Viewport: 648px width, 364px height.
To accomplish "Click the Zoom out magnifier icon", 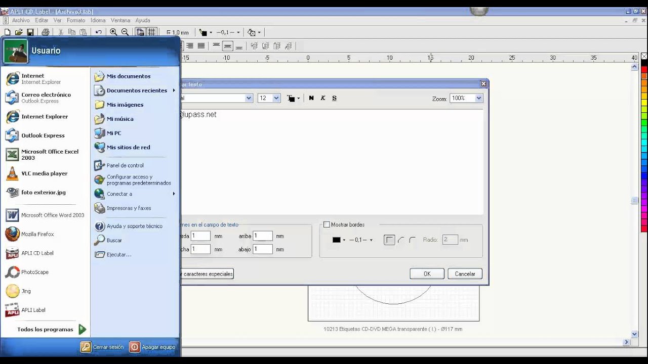I will 125,32.
